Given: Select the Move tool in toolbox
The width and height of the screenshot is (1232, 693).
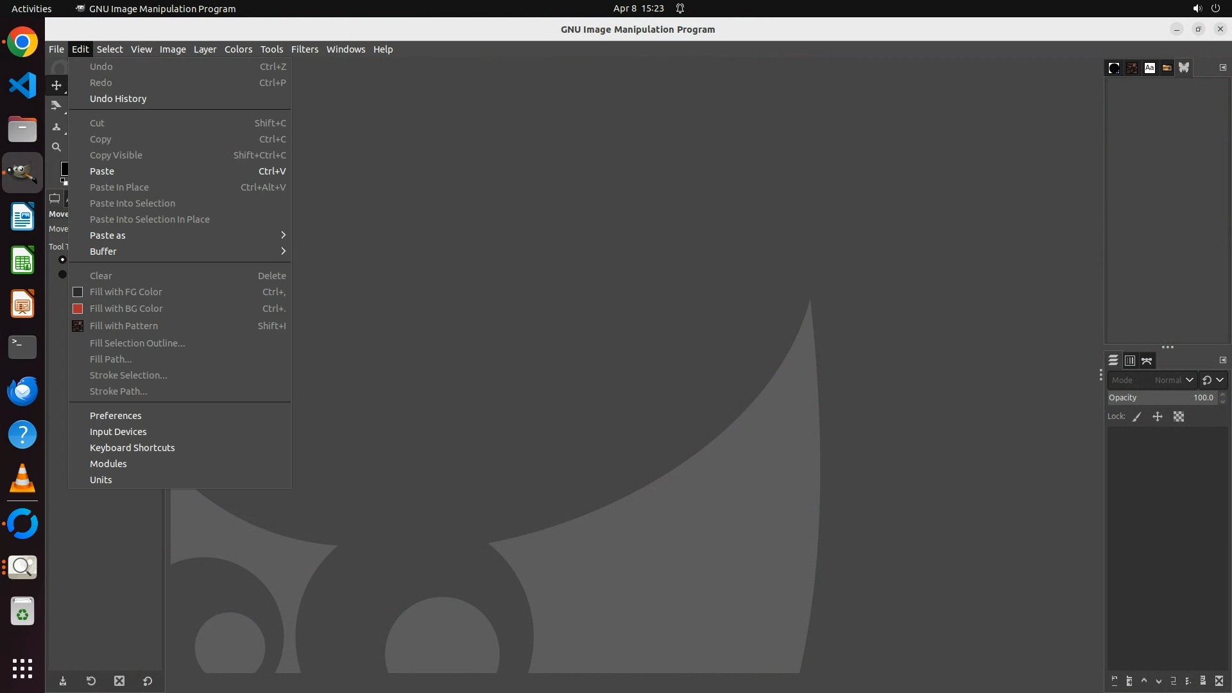Looking at the screenshot, I should 56,85.
